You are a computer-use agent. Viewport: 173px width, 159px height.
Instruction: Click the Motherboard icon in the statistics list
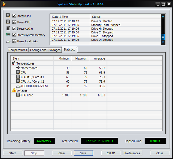click(18, 68)
